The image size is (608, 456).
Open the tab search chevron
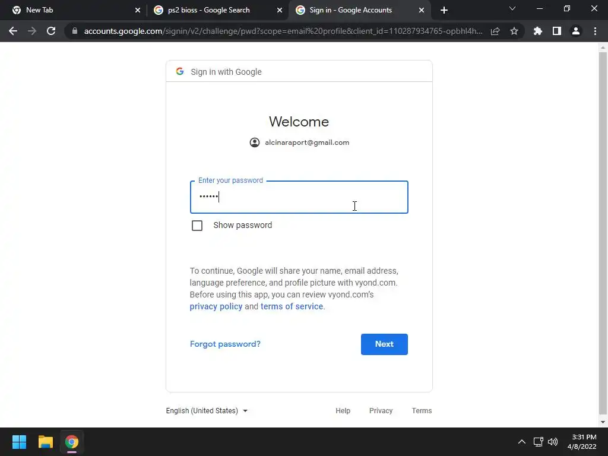coord(512,8)
